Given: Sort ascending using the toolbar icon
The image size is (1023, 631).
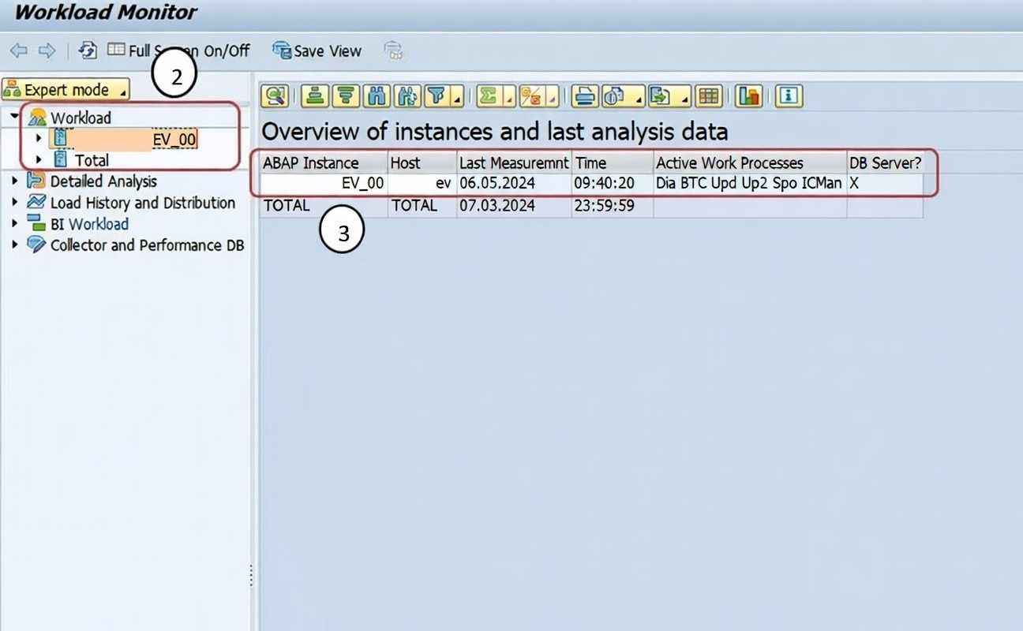Looking at the screenshot, I should click(x=314, y=96).
